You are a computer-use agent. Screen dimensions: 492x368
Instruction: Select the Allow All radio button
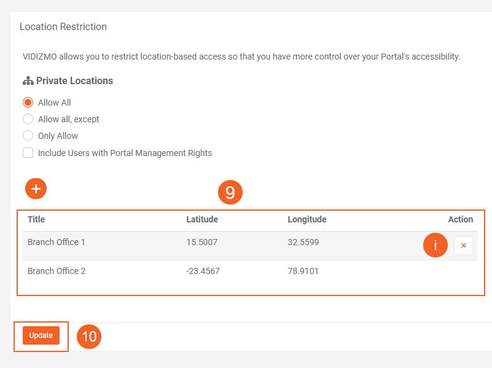[28, 103]
